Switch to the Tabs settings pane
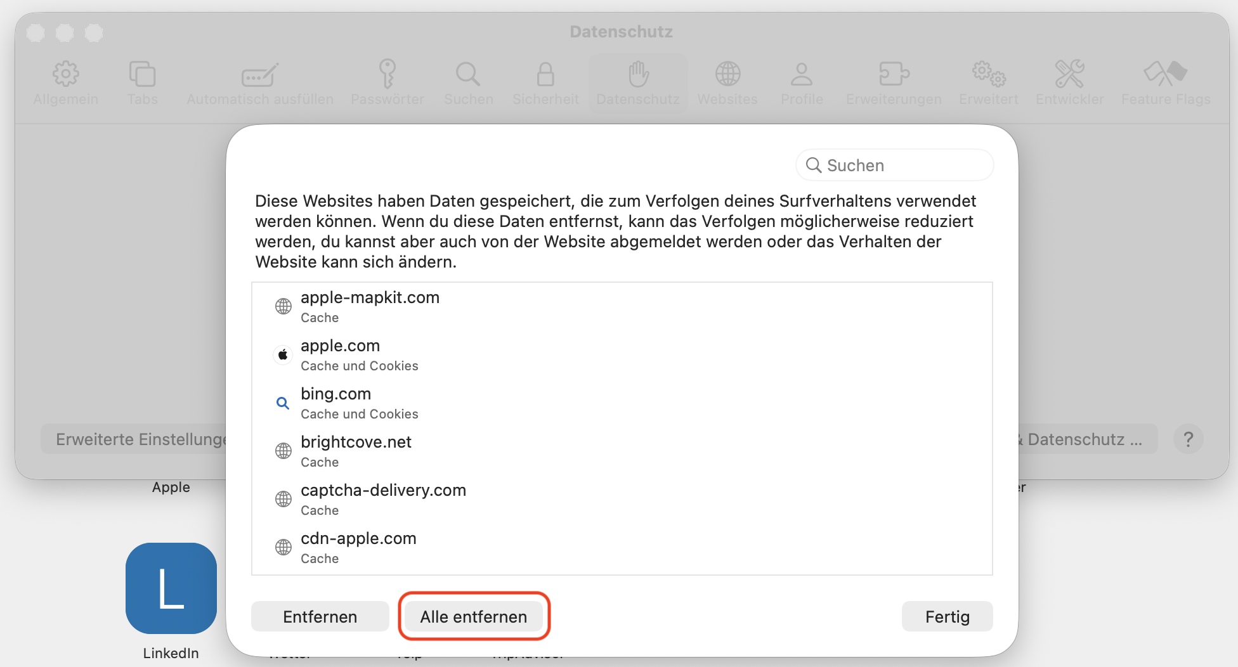1238x667 pixels. click(142, 83)
